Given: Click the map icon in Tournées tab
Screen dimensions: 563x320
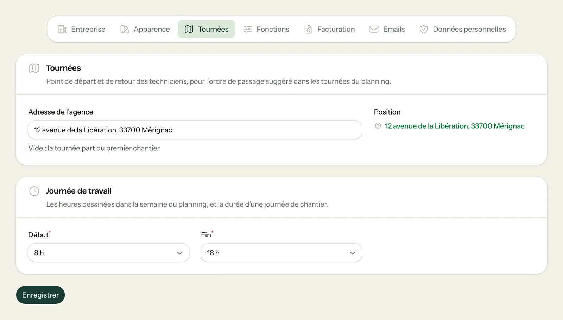Looking at the screenshot, I should coord(189,29).
